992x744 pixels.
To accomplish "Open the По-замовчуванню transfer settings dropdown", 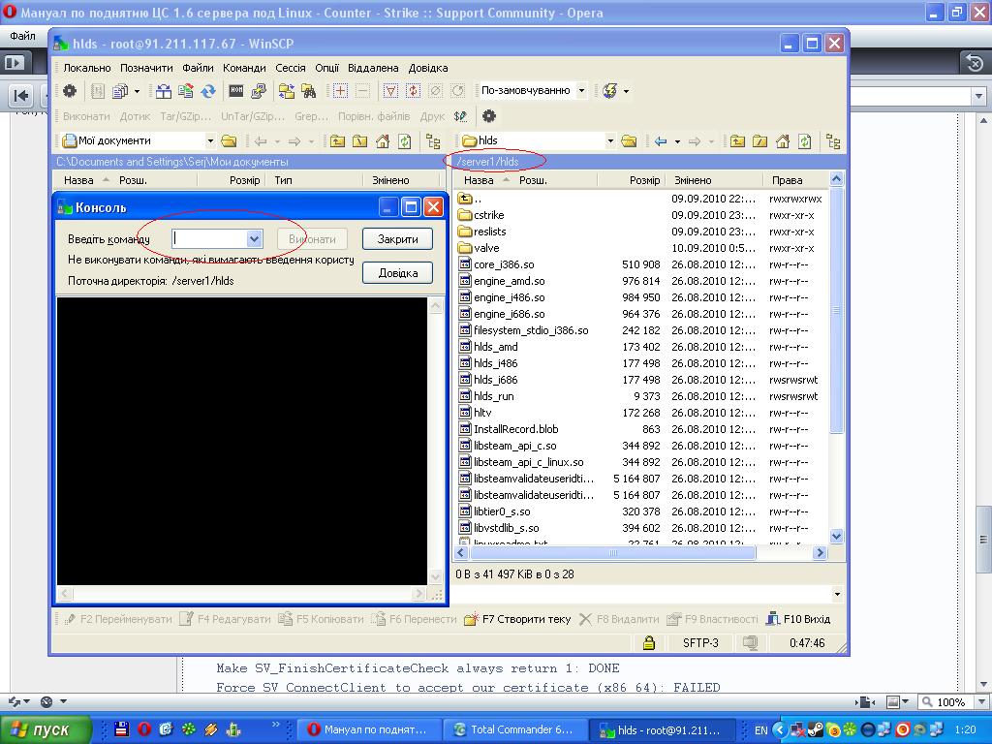I will [x=581, y=90].
